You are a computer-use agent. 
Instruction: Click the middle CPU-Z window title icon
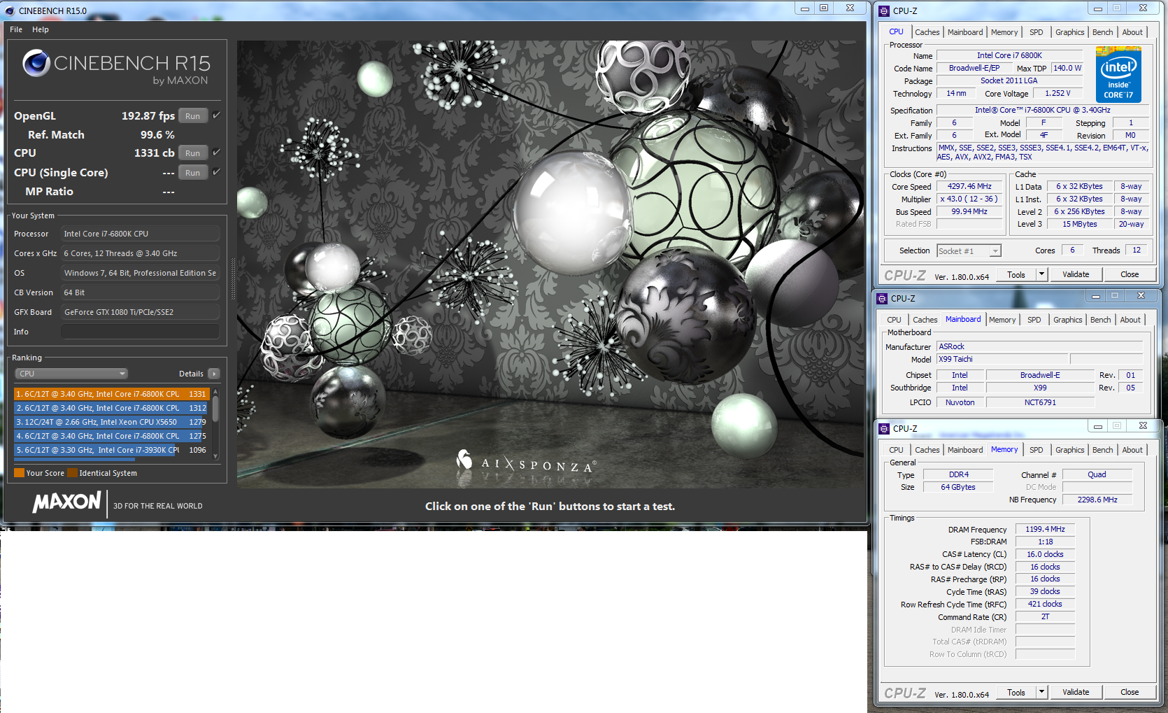click(x=883, y=298)
